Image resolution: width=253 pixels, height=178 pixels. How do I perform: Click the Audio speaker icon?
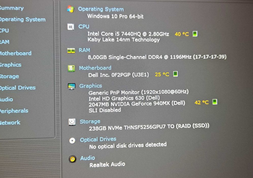[x=73, y=159]
